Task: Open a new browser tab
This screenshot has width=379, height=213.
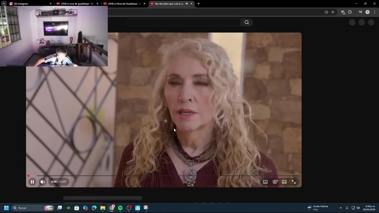Action: (198, 4)
